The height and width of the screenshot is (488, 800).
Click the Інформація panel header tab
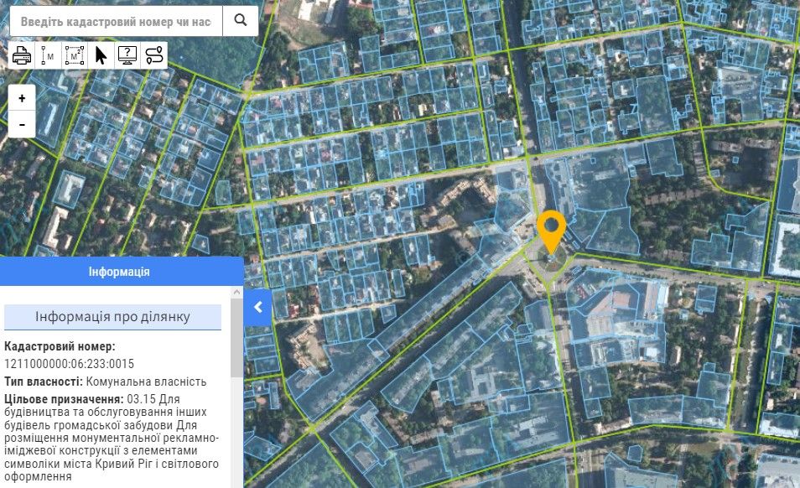pyautogui.click(x=119, y=273)
